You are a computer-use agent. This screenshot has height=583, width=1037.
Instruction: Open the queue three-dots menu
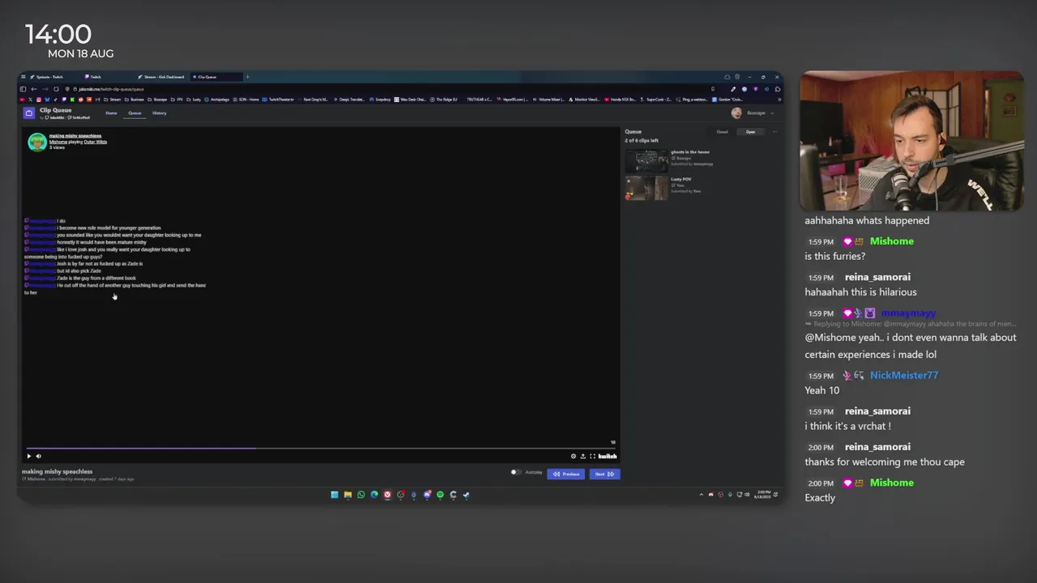[x=775, y=131]
